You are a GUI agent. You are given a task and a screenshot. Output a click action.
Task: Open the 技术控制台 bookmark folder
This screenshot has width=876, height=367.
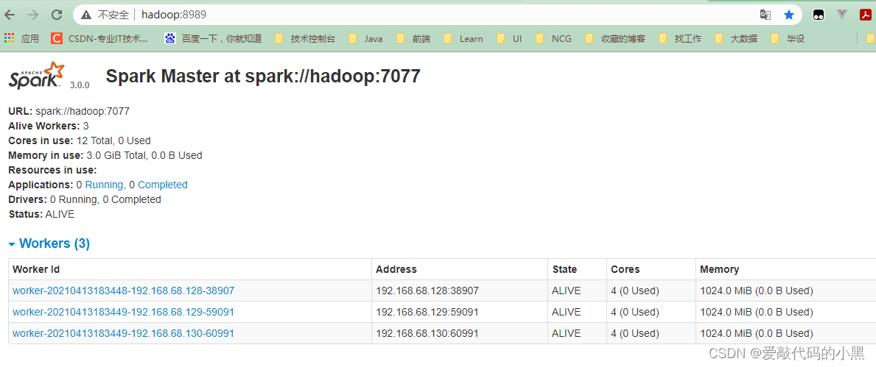point(306,38)
